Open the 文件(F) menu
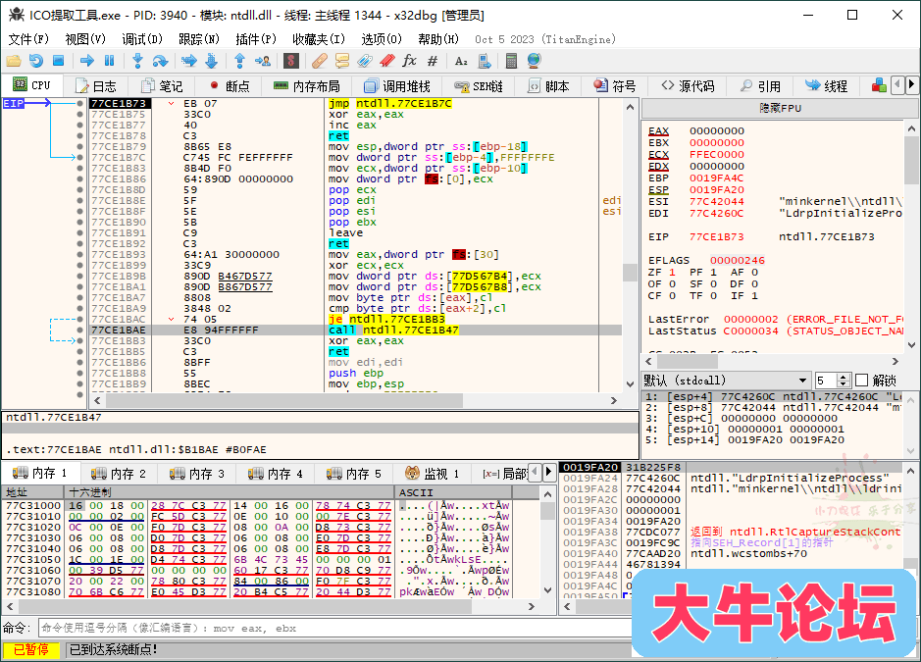This screenshot has width=921, height=662. point(28,39)
